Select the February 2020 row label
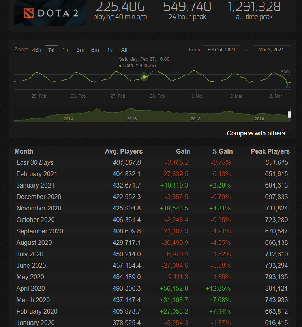302x327 pixels. click(x=37, y=312)
